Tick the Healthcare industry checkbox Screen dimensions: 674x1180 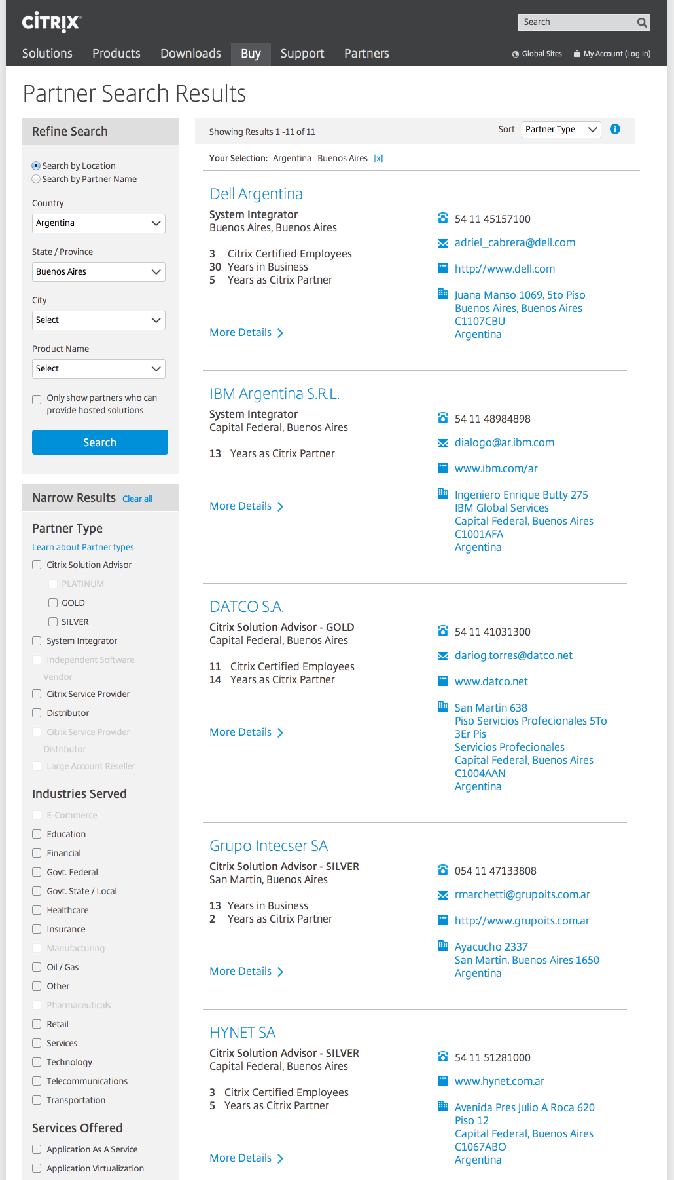tap(37, 910)
